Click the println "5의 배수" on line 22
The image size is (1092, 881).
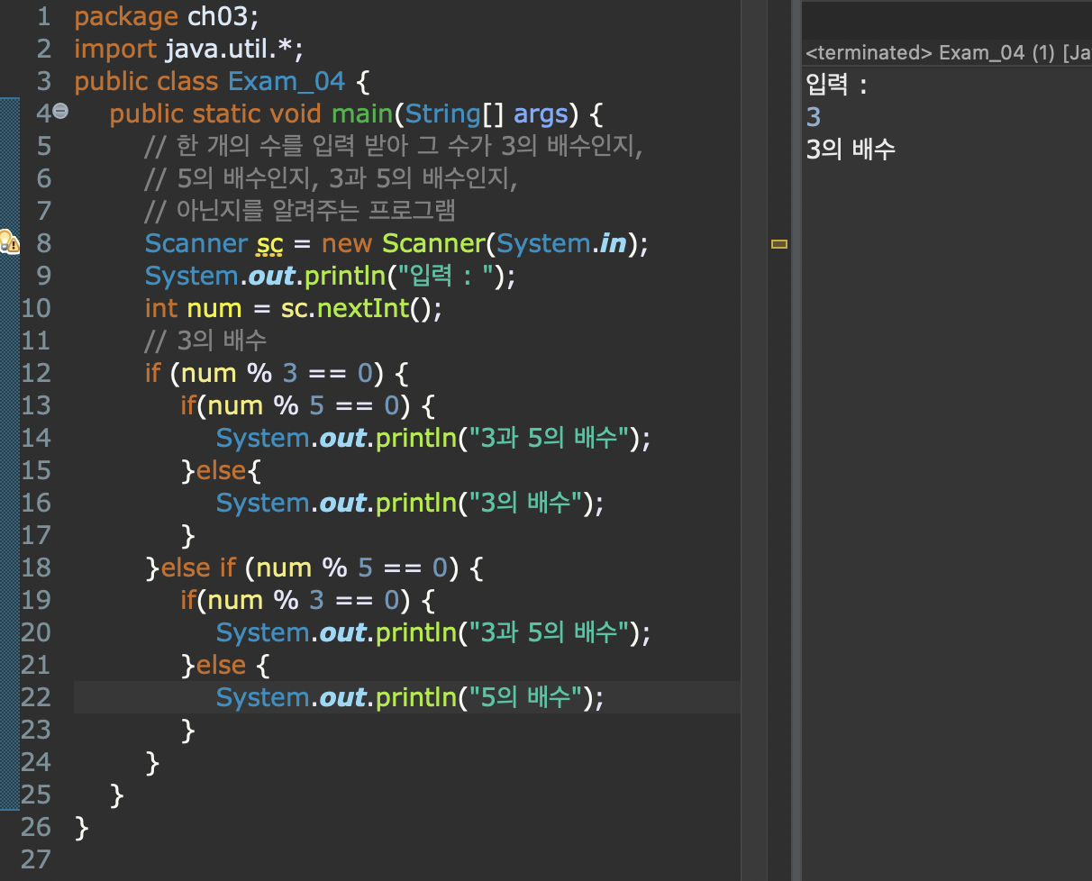click(410, 698)
